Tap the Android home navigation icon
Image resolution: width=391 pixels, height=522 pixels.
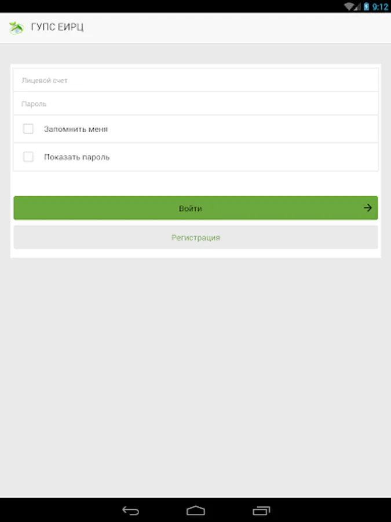pos(196,510)
